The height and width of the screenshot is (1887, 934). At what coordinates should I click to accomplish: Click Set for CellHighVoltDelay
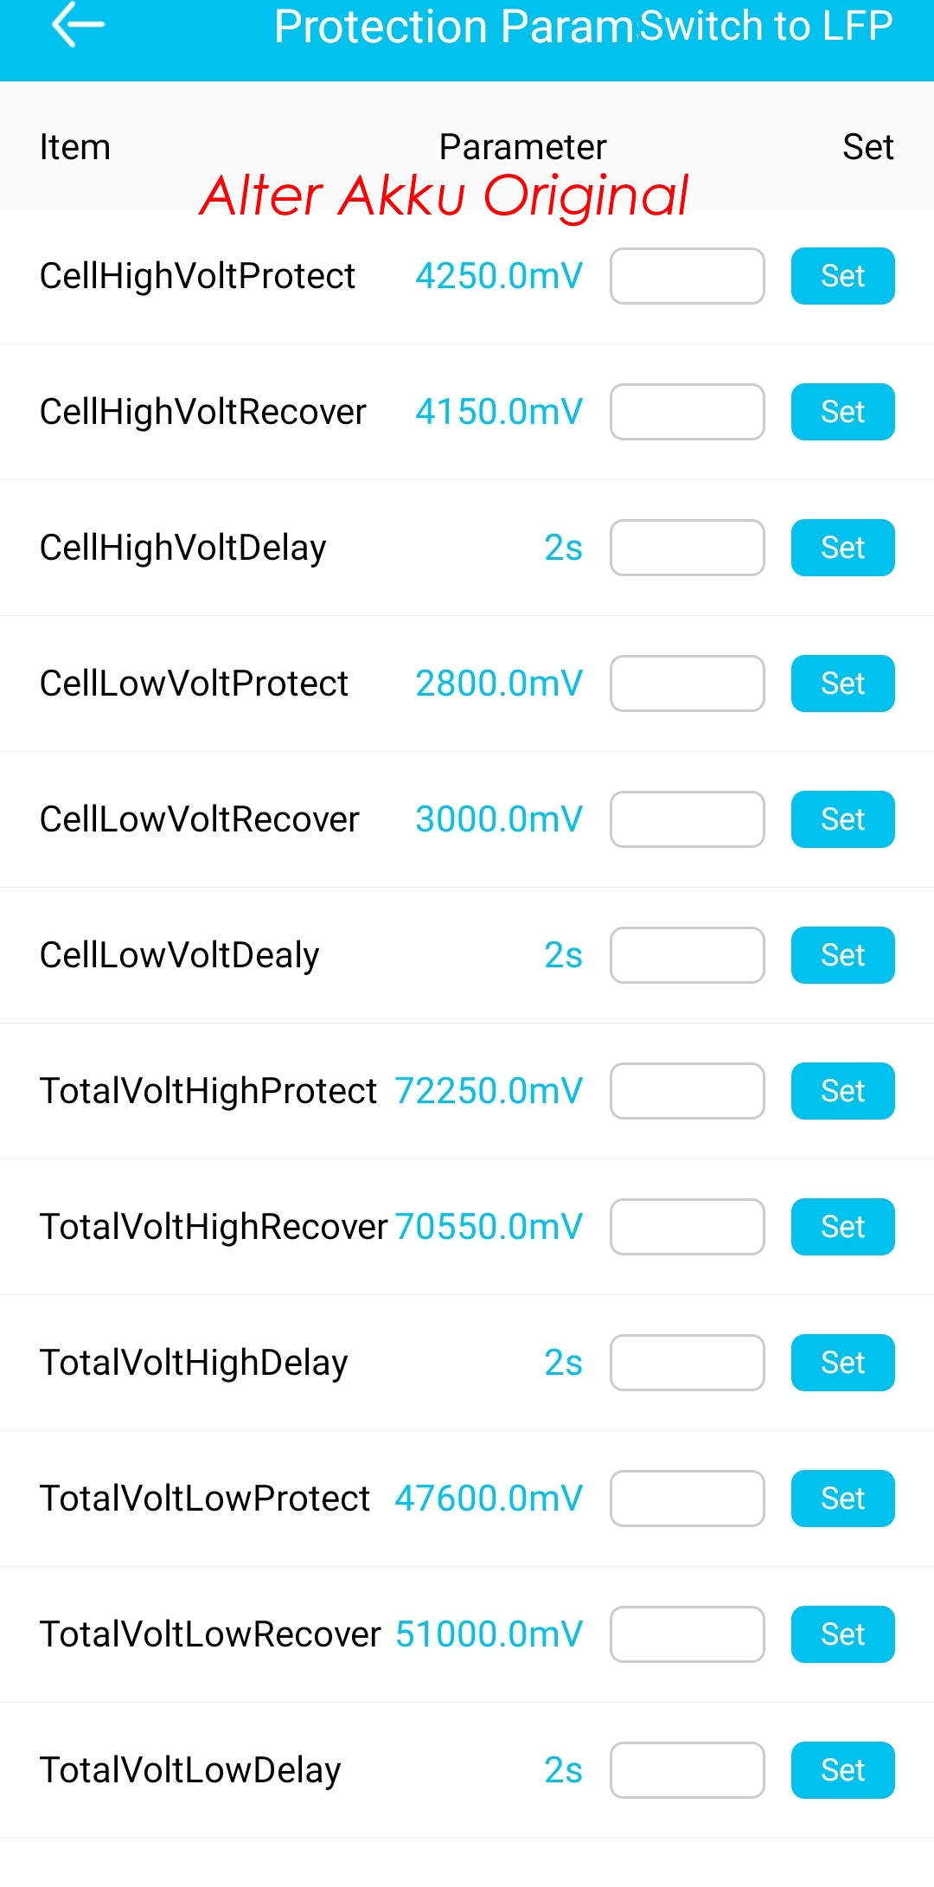pyautogui.click(x=842, y=548)
